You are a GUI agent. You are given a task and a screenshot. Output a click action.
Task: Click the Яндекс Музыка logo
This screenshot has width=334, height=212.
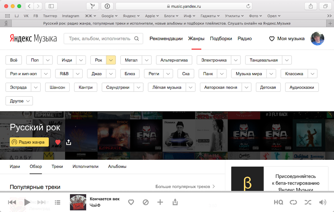(x=33, y=38)
